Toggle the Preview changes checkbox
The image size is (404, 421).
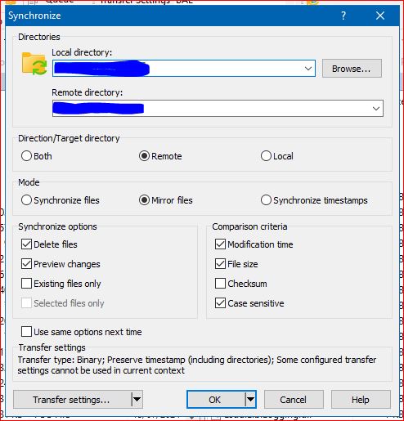click(26, 264)
